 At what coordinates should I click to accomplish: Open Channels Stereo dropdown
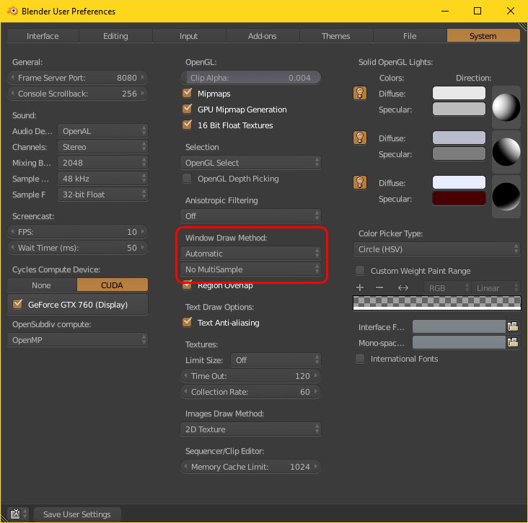click(x=102, y=147)
